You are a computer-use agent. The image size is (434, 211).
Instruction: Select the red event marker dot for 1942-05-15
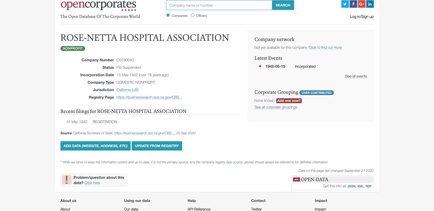pyautogui.click(x=259, y=66)
